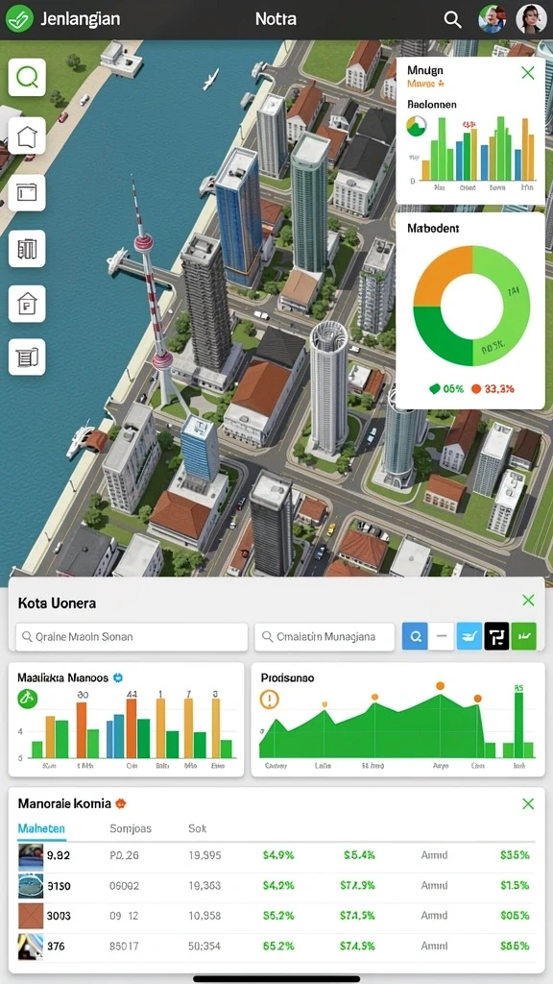Screen dimensions: 553x984
Task: Open thumbnail in row 3003
Action: (31, 916)
